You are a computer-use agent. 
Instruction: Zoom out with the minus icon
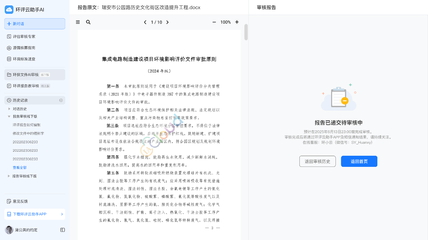pos(214,22)
